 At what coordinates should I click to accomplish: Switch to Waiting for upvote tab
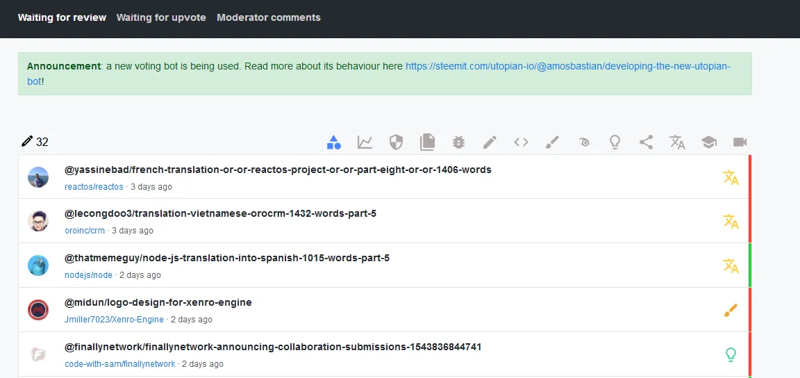(161, 17)
